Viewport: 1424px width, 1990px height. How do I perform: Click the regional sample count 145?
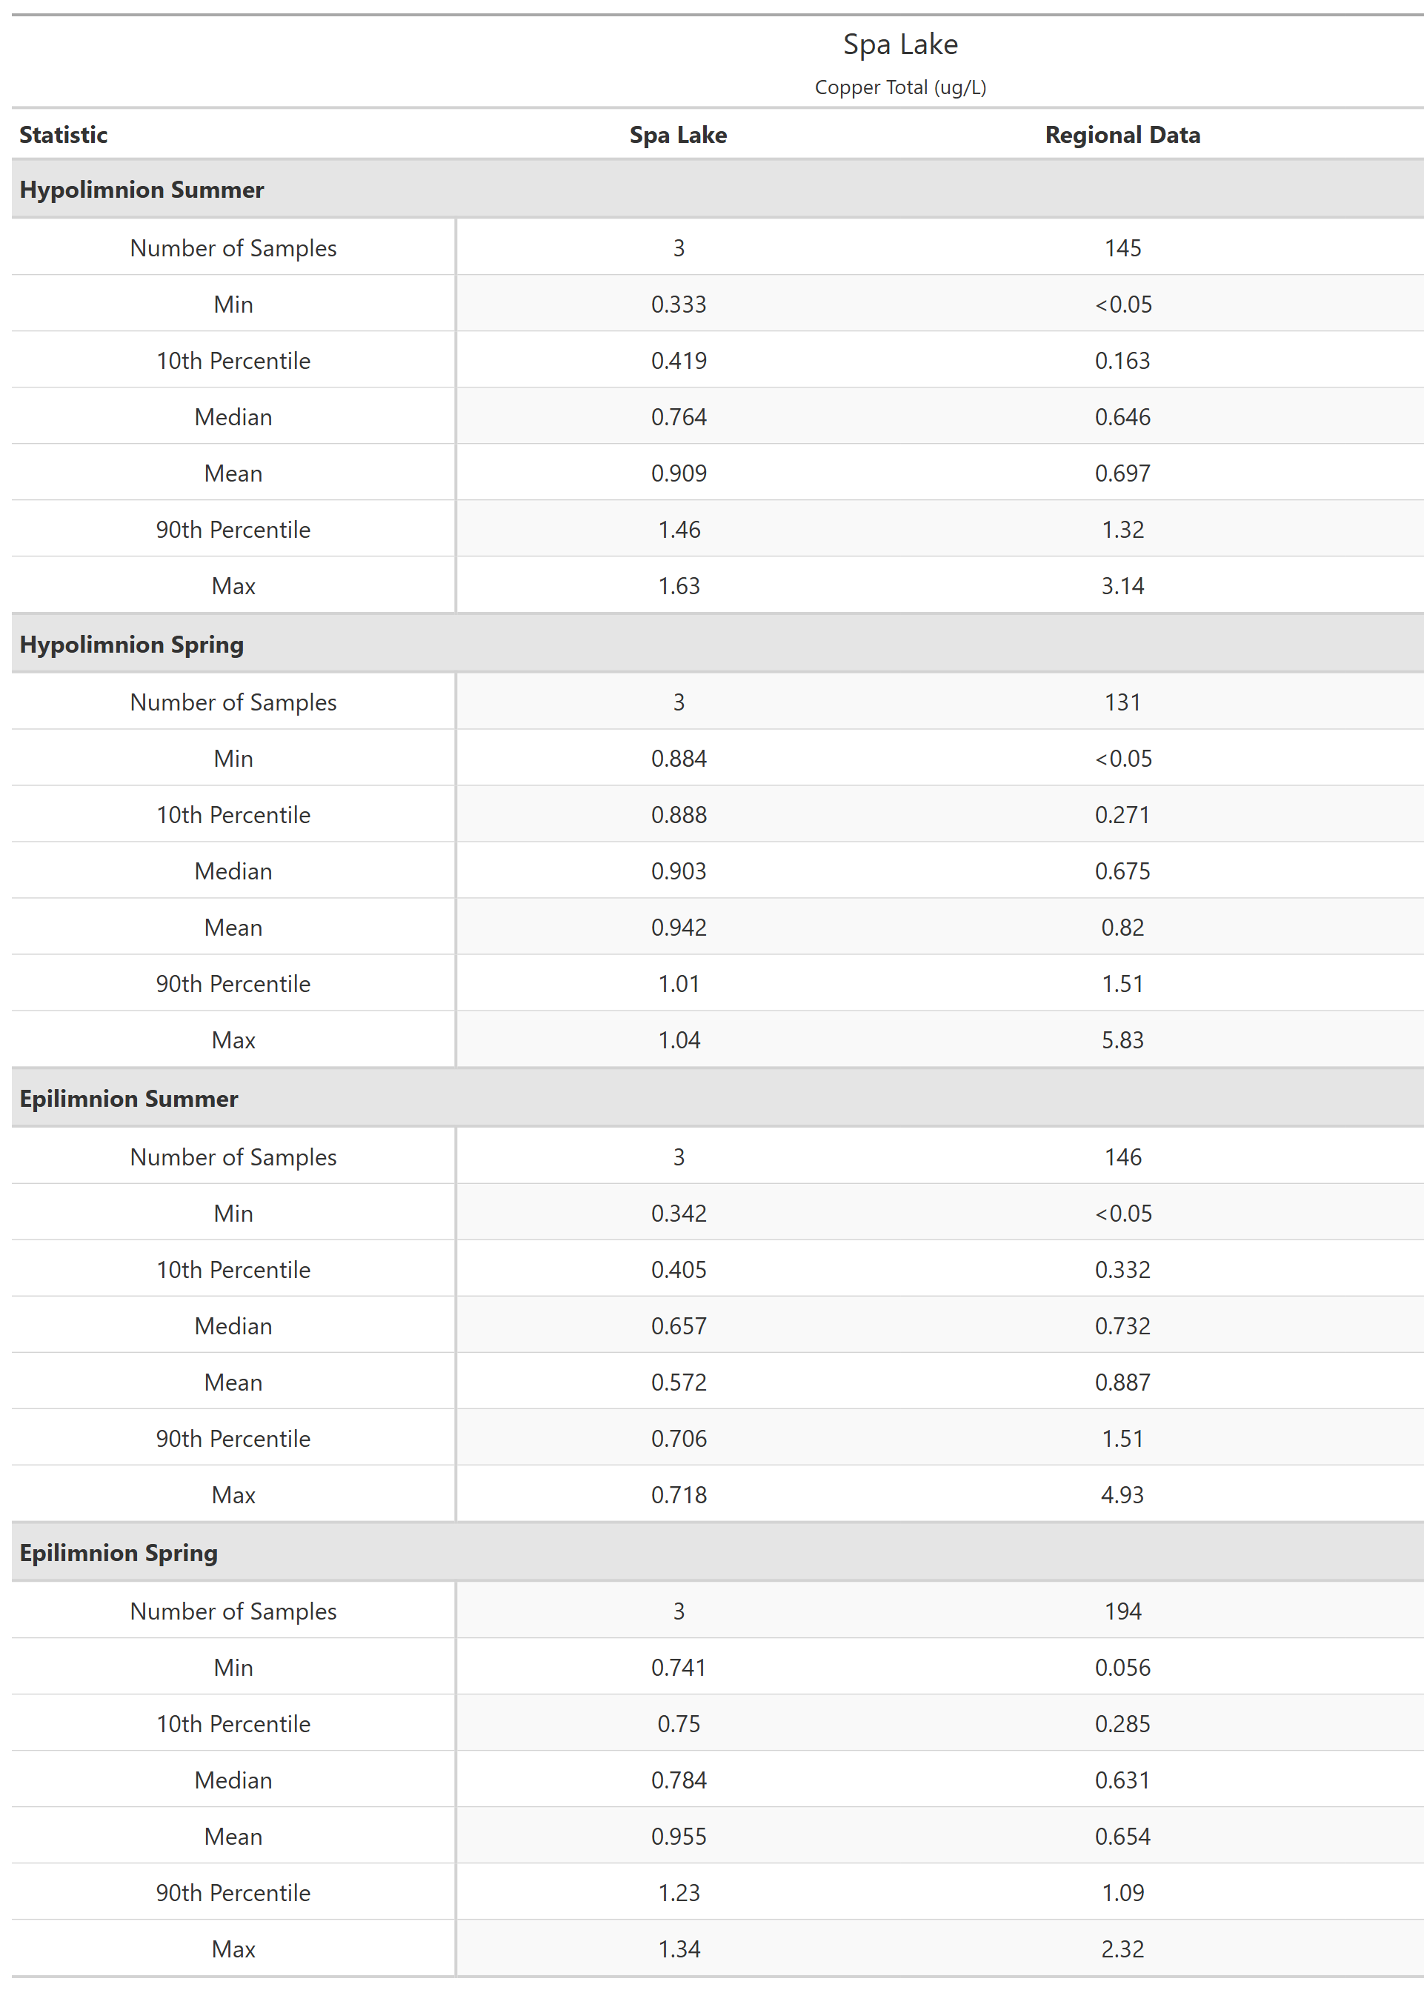pos(1122,248)
